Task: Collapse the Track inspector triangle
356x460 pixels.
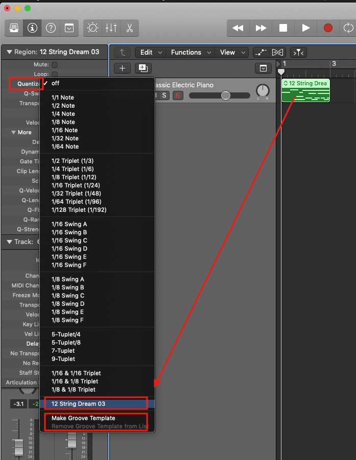Action: point(9,242)
